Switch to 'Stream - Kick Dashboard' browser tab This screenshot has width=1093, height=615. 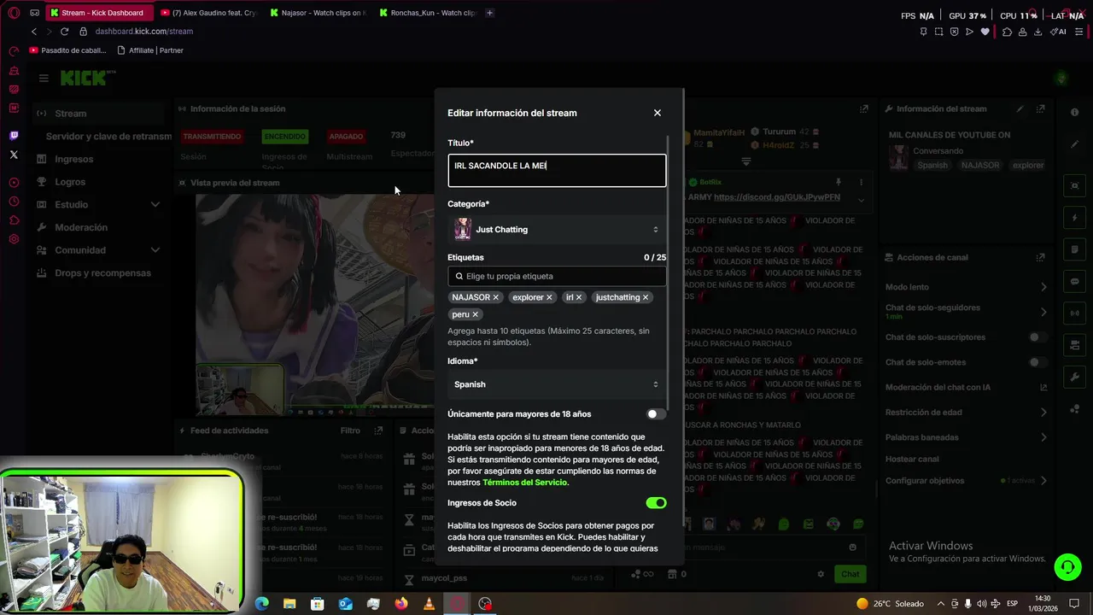coord(101,13)
